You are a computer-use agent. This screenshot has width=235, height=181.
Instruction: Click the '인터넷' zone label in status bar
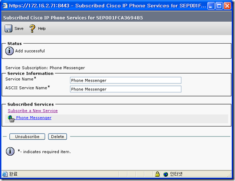[176, 174]
